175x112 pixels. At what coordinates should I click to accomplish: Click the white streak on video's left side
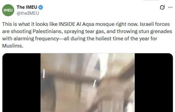[x=44, y=73]
